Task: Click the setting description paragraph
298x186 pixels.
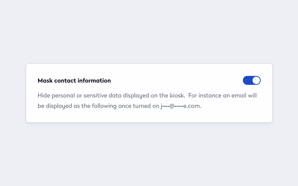Action: pos(147,100)
